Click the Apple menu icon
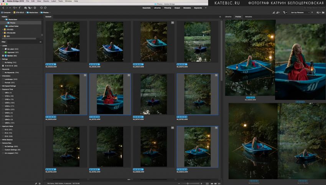The height and width of the screenshot is (185, 326). 3,1
